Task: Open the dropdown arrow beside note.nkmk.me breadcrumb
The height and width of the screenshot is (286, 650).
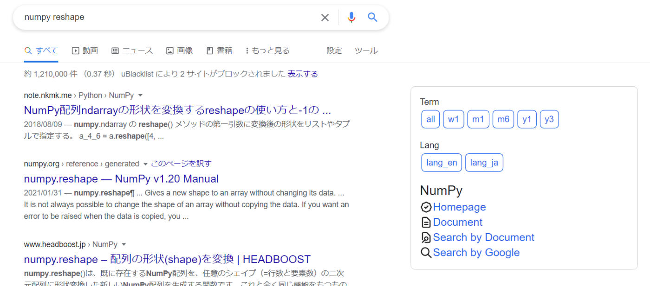Action: pyautogui.click(x=140, y=95)
